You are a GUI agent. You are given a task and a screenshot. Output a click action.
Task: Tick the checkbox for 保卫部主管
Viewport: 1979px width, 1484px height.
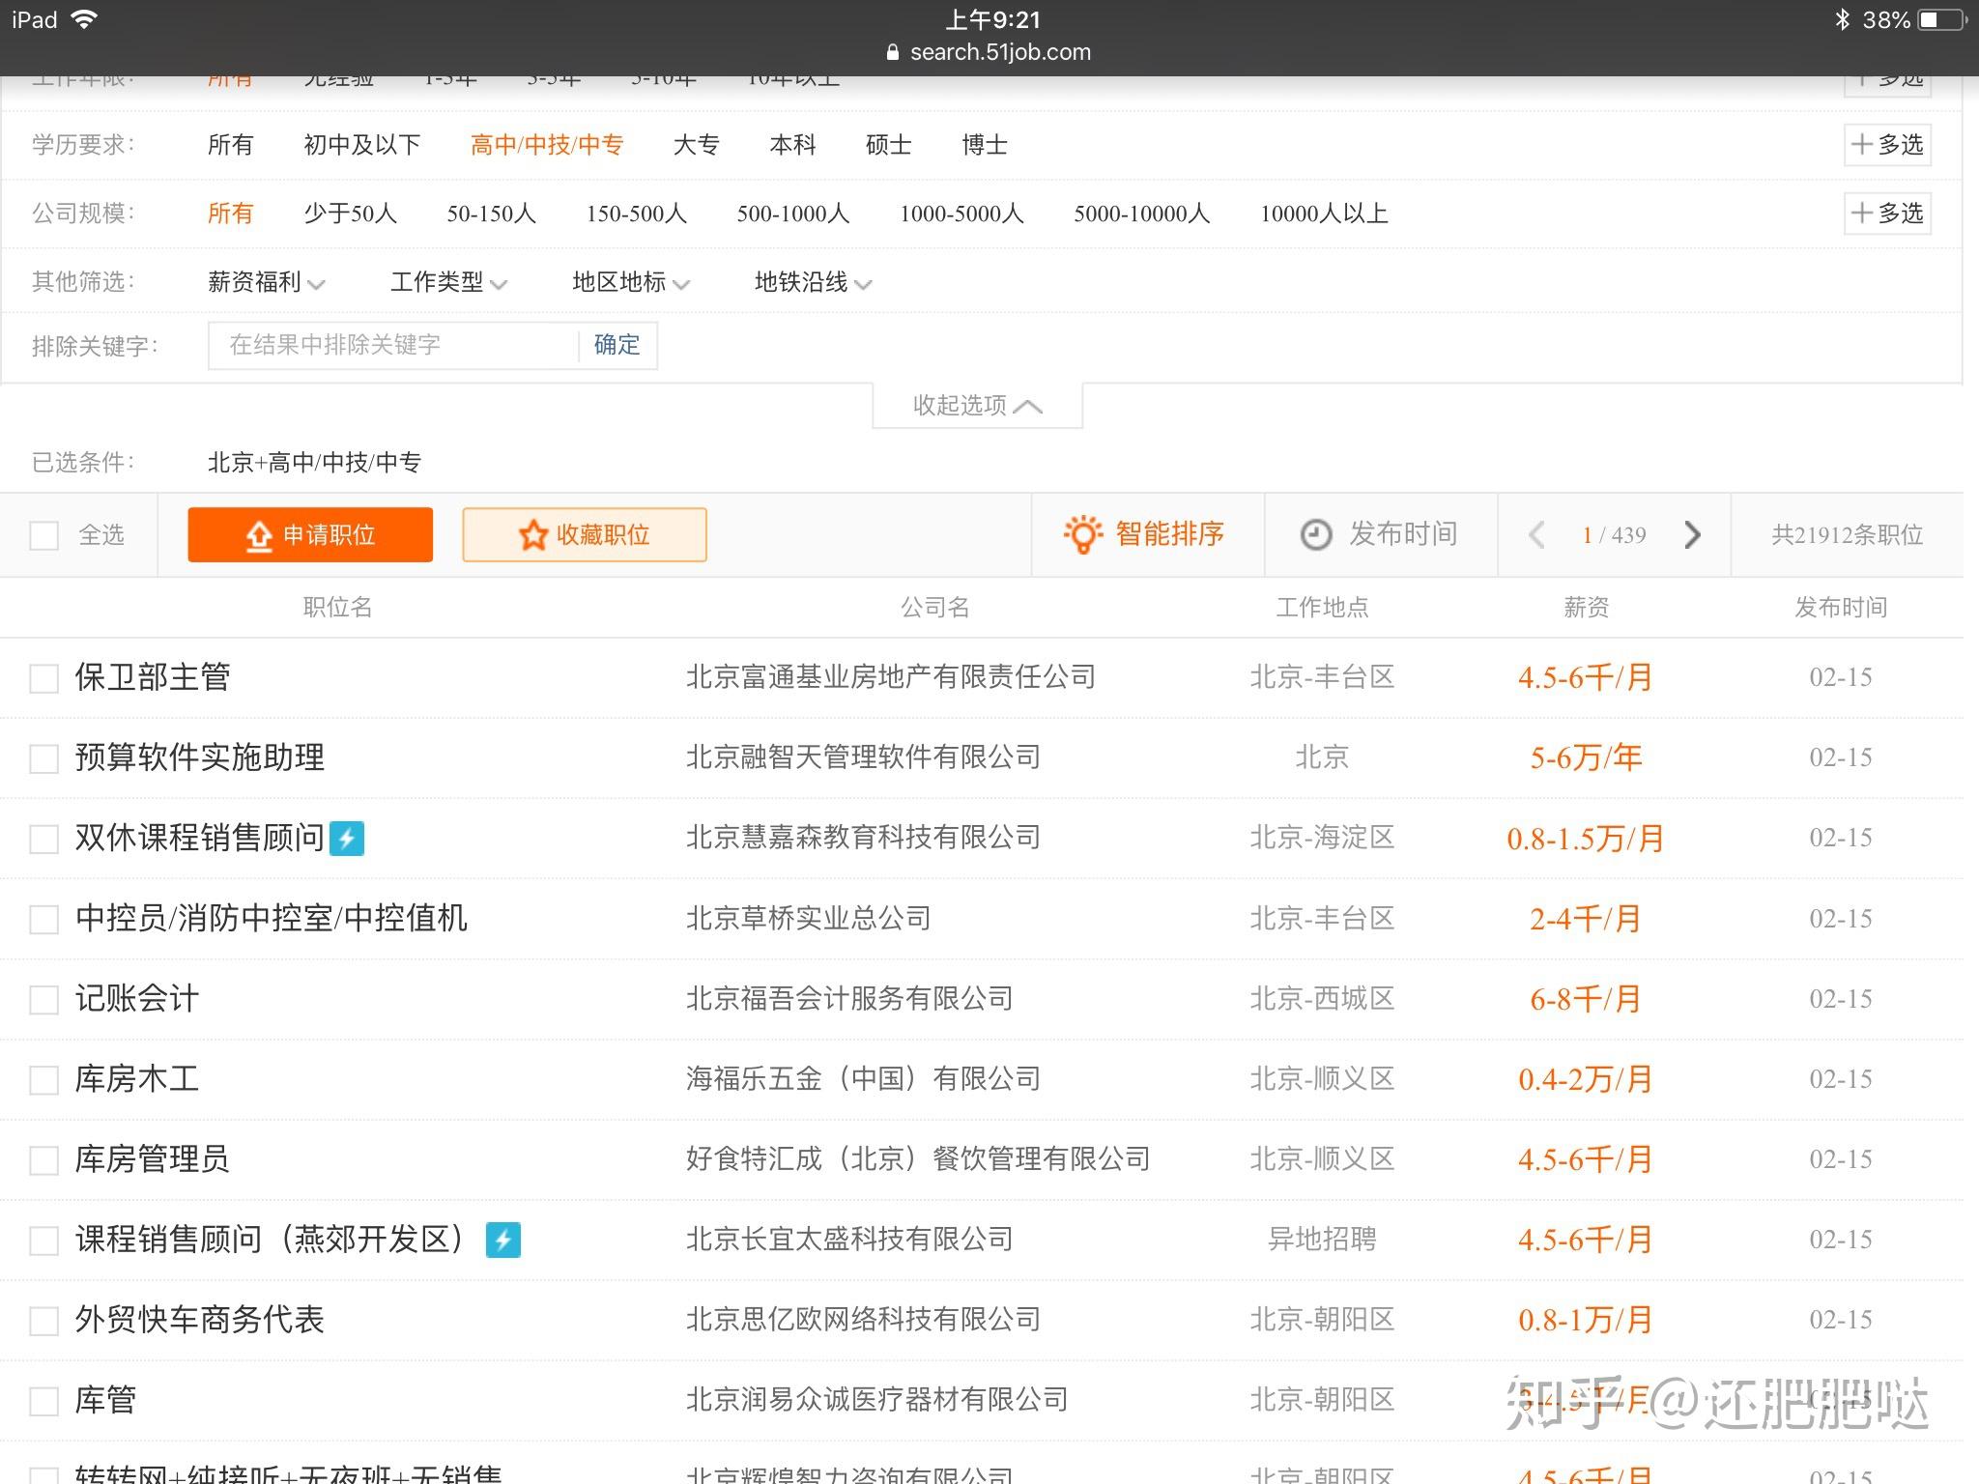tap(44, 678)
